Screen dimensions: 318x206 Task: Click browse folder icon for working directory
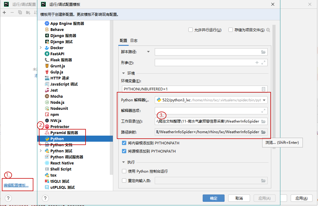pyautogui.click(x=263, y=121)
